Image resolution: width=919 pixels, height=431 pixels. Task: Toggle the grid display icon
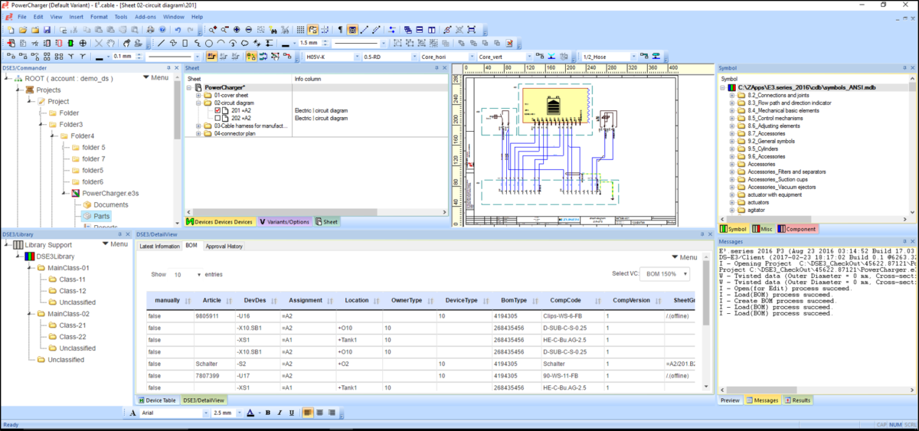(300, 30)
